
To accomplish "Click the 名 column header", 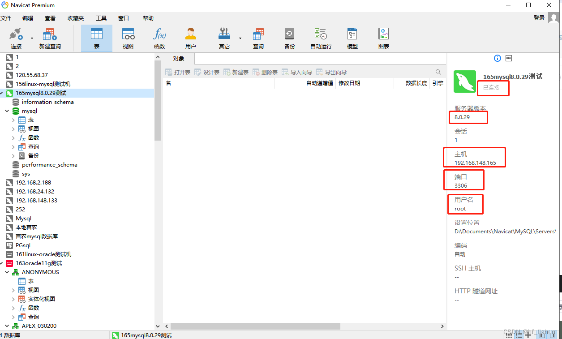I will pyautogui.click(x=219, y=83).
